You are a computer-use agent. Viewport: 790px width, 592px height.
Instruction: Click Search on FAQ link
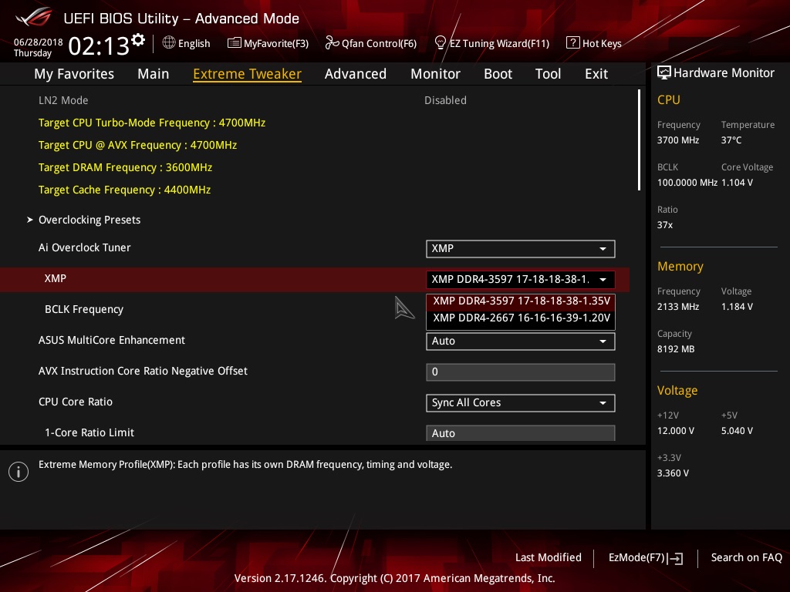point(746,558)
